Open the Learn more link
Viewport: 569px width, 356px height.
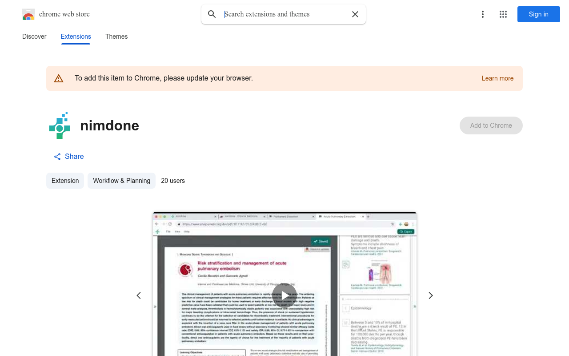(x=497, y=78)
